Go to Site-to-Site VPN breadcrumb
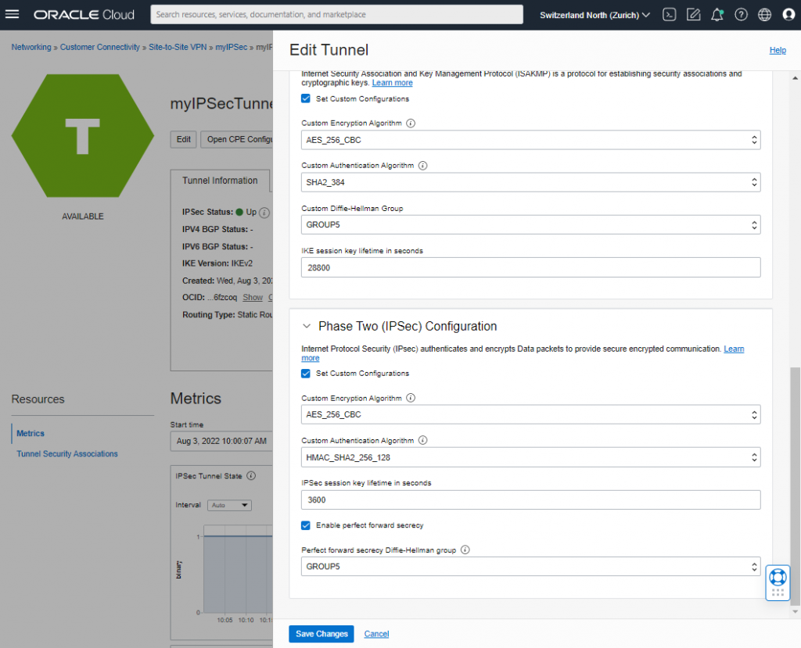The height and width of the screenshot is (648, 801). (178, 47)
